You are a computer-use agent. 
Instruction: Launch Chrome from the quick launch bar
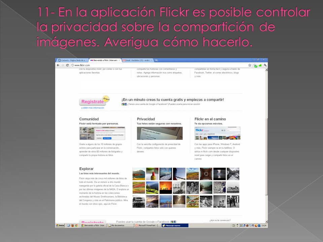76,226
